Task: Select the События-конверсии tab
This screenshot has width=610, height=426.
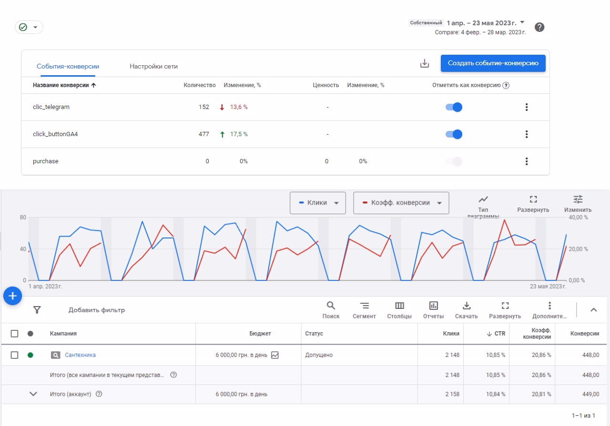Action: [x=68, y=67]
